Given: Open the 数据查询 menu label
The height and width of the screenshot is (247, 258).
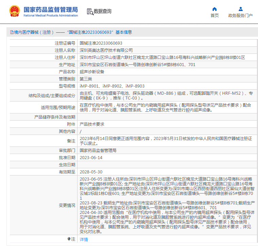Looking at the screenshot, I should click(103, 12).
